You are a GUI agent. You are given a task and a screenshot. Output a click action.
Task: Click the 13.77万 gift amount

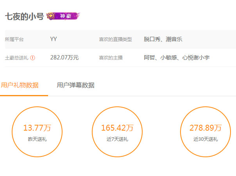click(x=37, y=128)
